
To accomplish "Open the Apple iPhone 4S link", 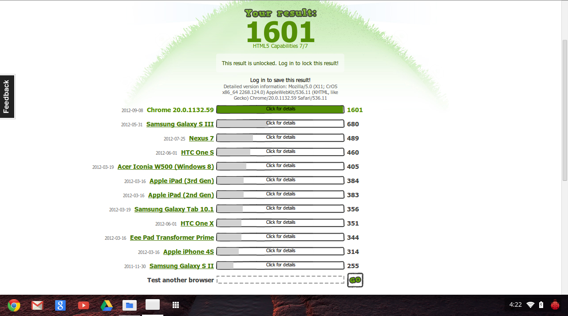I will pos(189,252).
